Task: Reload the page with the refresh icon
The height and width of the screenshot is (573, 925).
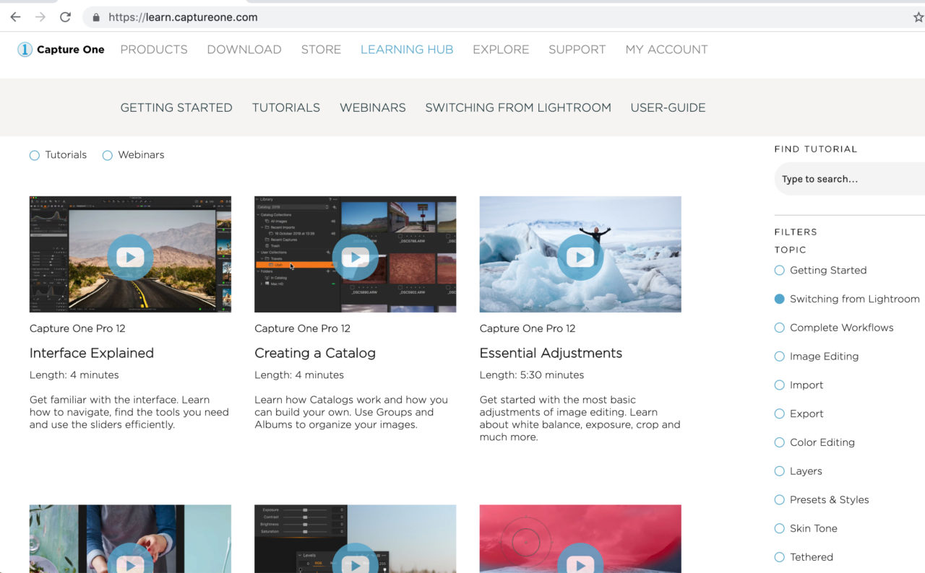Action: (x=65, y=17)
